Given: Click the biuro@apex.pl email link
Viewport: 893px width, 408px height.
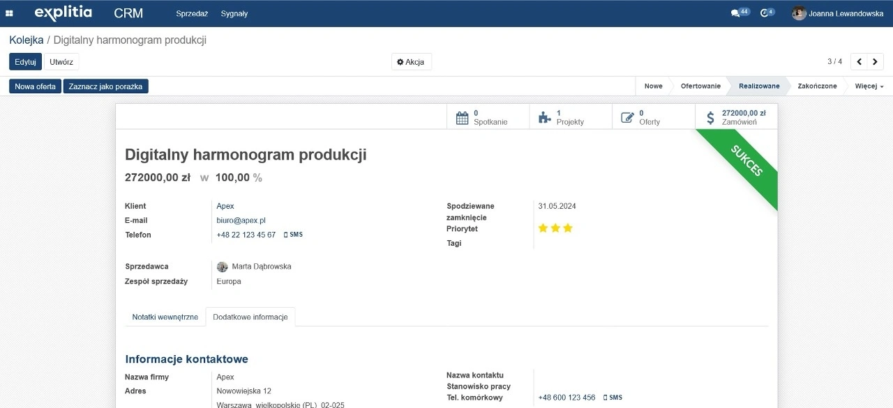Looking at the screenshot, I should coord(241,221).
